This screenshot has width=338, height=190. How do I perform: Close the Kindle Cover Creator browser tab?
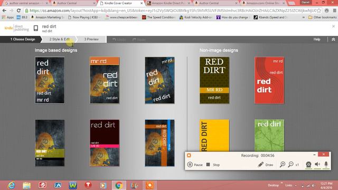point(142,3)
